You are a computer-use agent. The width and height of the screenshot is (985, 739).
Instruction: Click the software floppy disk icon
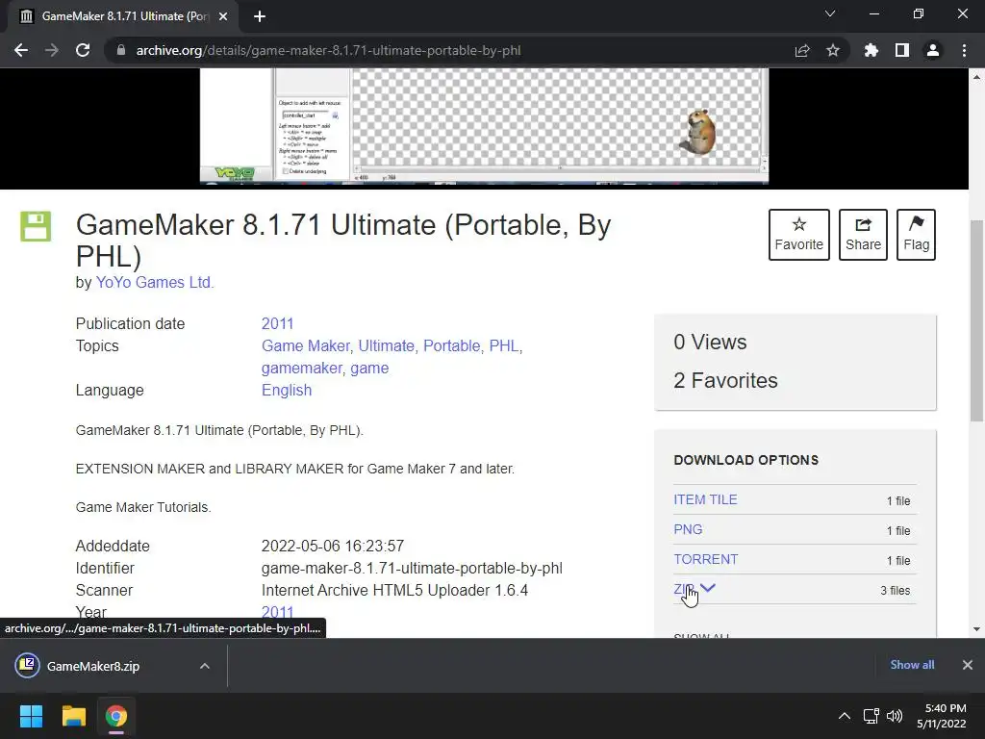(36, 226)
